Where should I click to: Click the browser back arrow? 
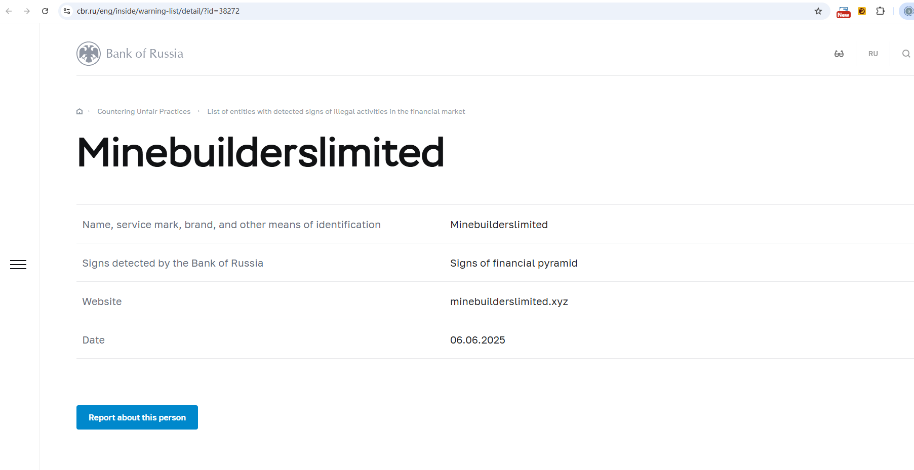[x=9, y=11]
